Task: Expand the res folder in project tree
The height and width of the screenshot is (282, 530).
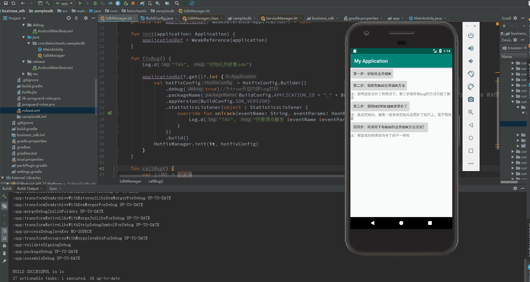Action: pyautogui.click(x=24, y=74)
